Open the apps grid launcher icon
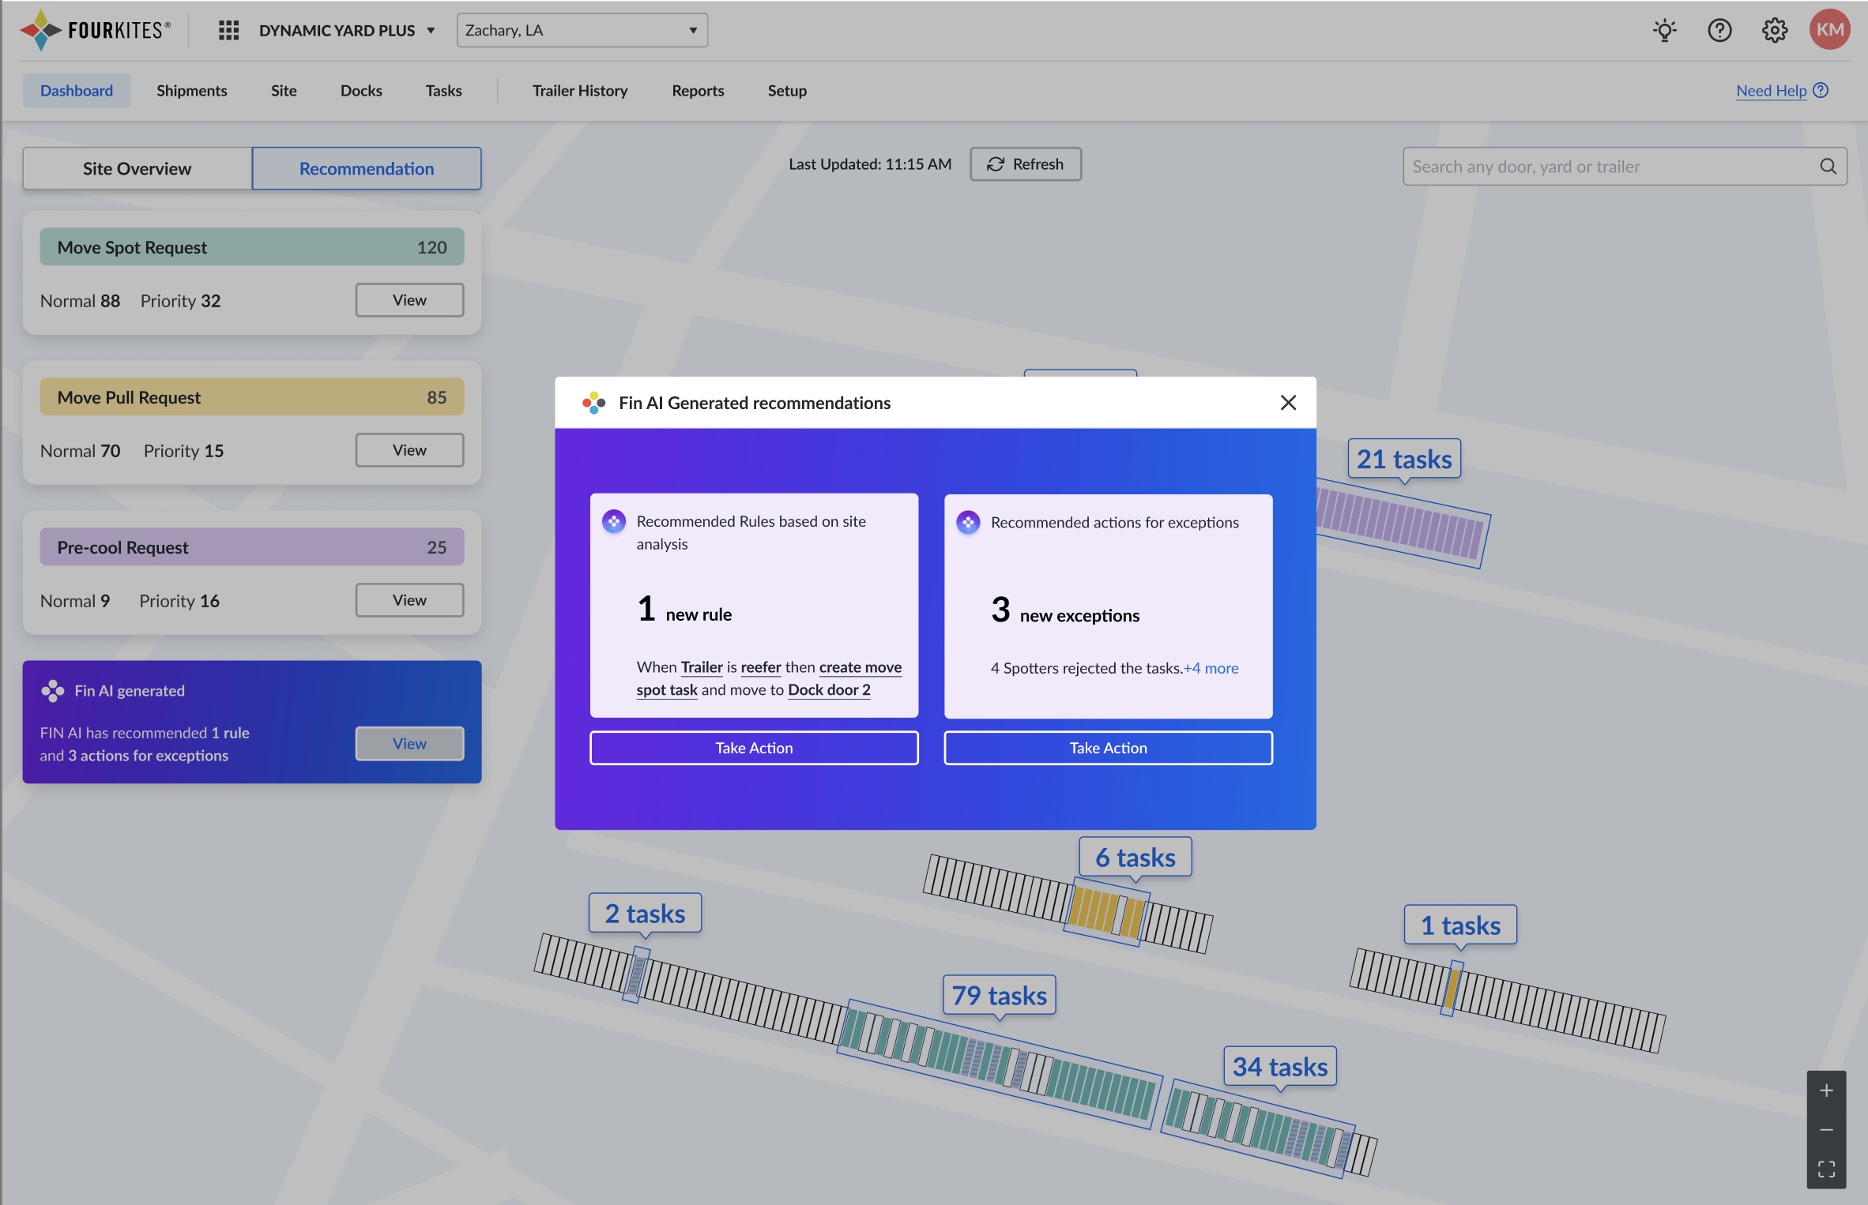The image size is (1868, 1205). [x=228, y=30]
